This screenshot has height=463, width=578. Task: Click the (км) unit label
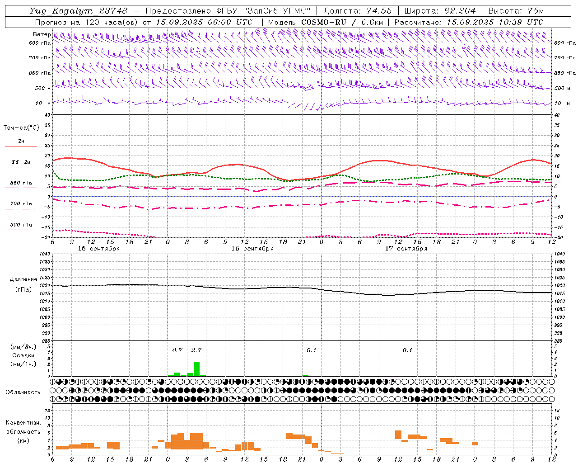(x=23, y=440)
